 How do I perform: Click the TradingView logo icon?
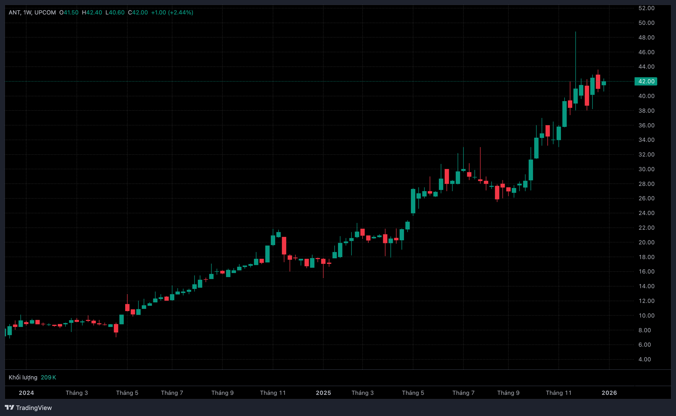(x=9, y=407)
